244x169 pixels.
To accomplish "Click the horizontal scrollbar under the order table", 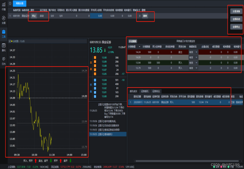I will [x=187, y=161].
